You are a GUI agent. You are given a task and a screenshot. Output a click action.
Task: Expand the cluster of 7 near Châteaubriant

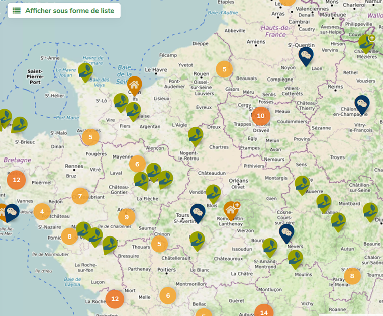click(80, 196)
